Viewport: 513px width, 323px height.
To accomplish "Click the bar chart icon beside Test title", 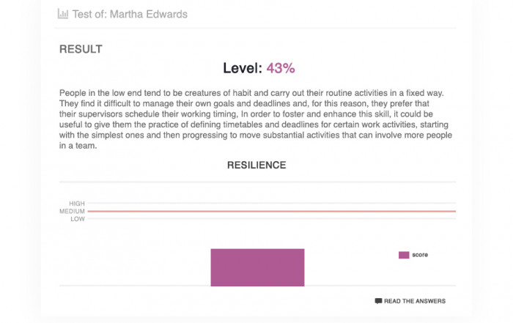I will click(x=63, y=14).
